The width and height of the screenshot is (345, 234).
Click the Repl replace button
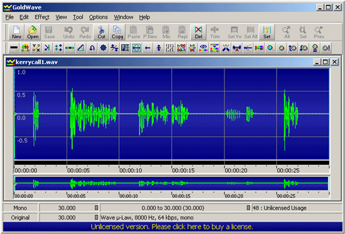point(183,32)
